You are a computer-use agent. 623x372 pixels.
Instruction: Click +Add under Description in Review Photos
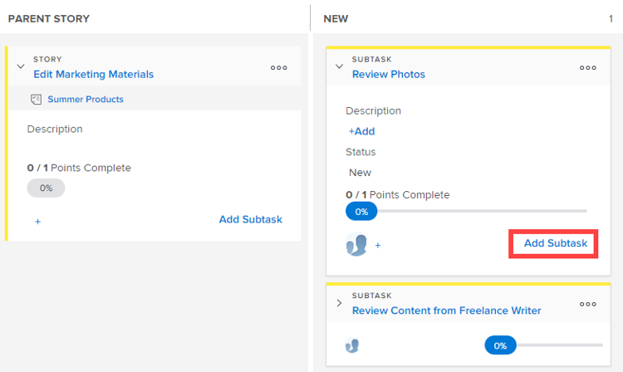[x=361, y=131]
